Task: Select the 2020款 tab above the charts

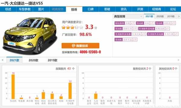Action: (x=33, y=60)
